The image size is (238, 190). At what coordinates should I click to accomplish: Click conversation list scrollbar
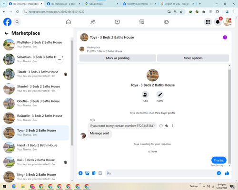click(x=72, y=93)
